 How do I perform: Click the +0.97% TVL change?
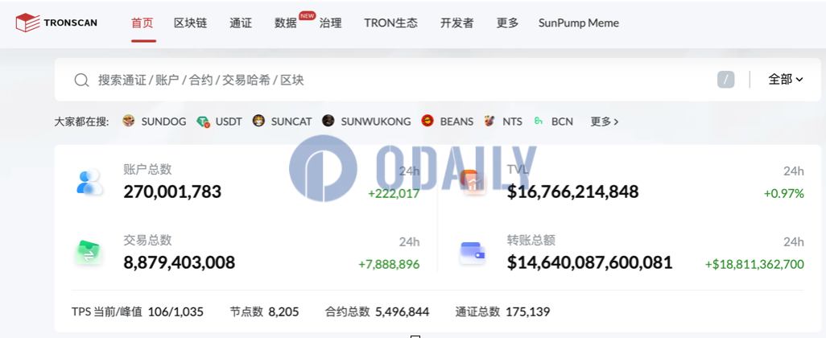(x=784, y=194)
